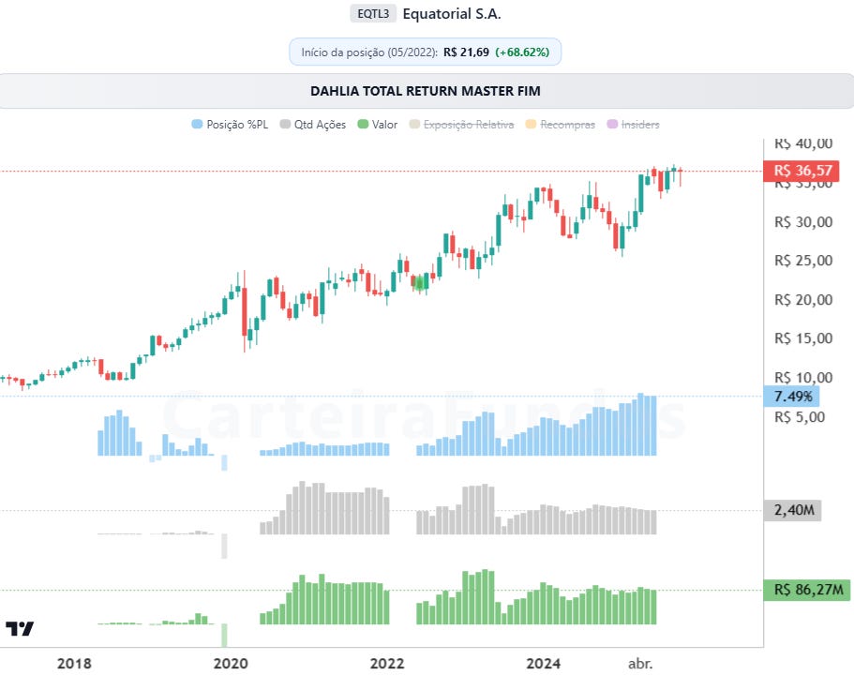854x675 pixels.
Task: Enable the Recompras legend series
Action: (x=561, y=125)
